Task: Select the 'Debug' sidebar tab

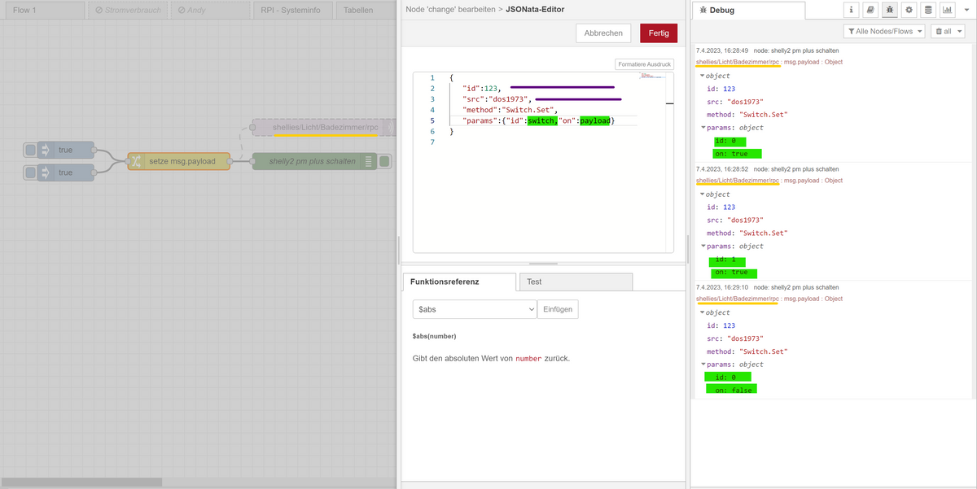Action: 748,11
